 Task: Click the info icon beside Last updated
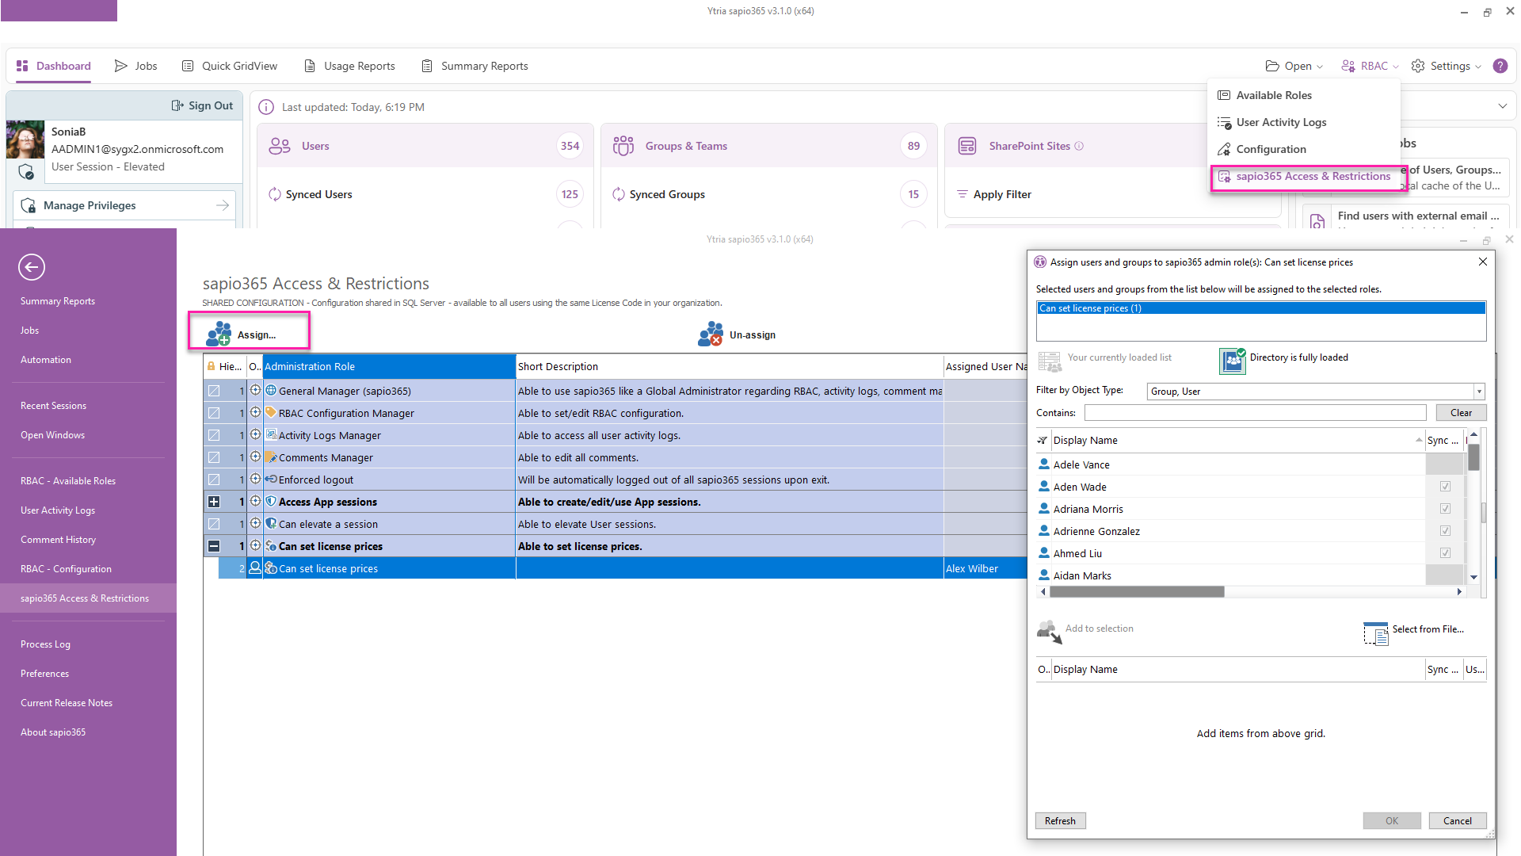[266, 107]
